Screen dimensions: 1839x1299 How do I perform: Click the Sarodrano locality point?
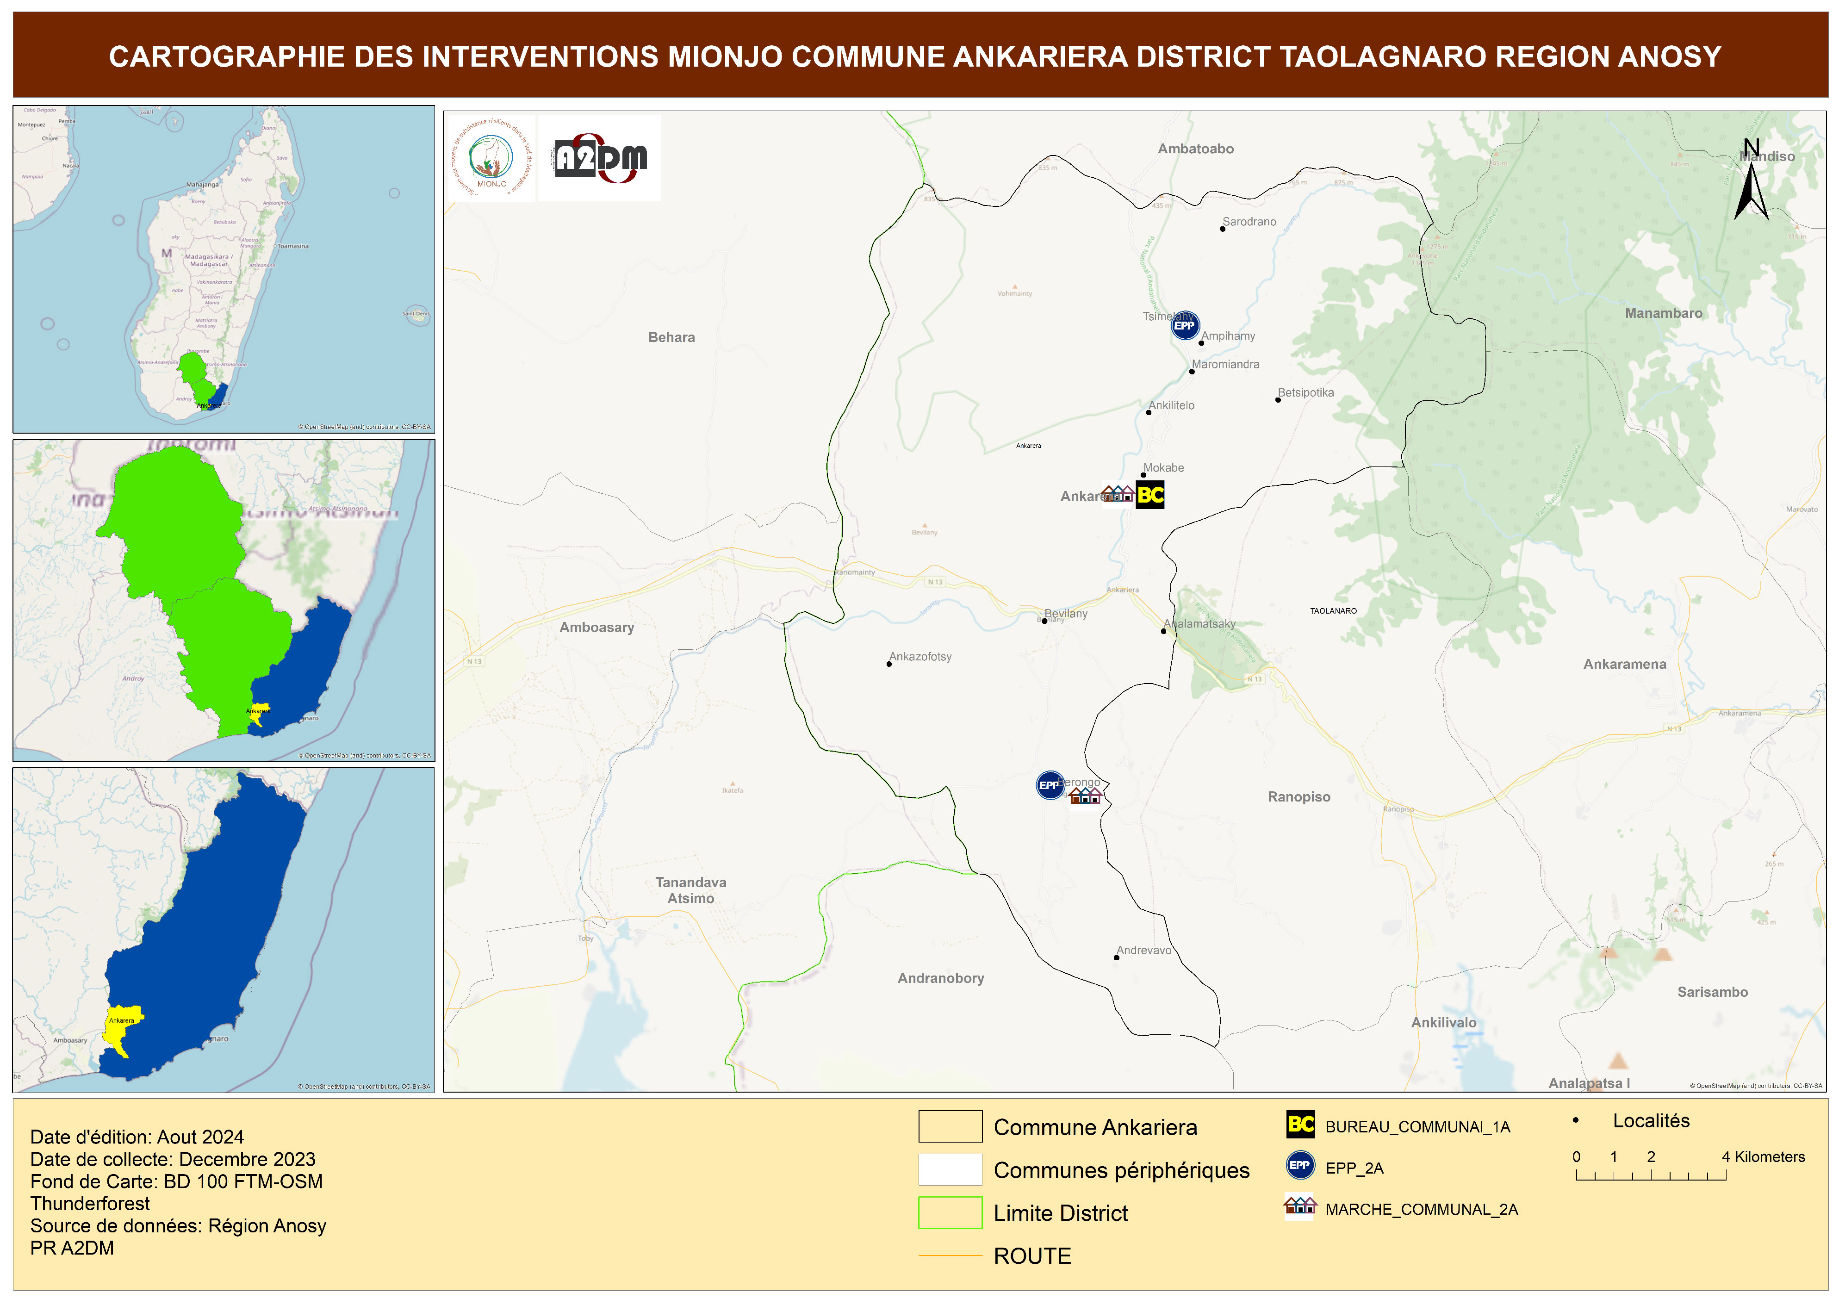tap(1222, 229)
